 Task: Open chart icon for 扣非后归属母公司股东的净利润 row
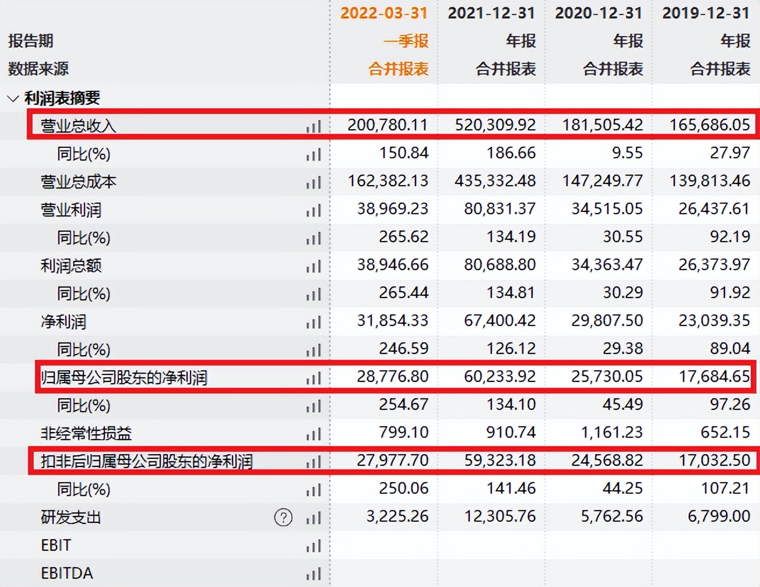point(314,461)
